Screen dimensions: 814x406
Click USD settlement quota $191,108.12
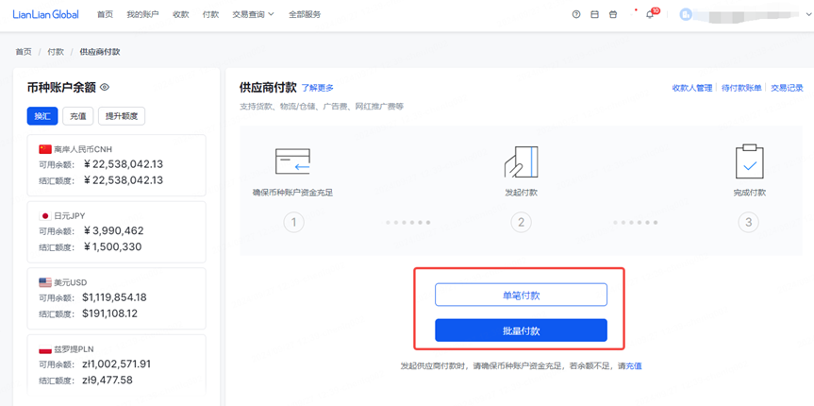110,313
